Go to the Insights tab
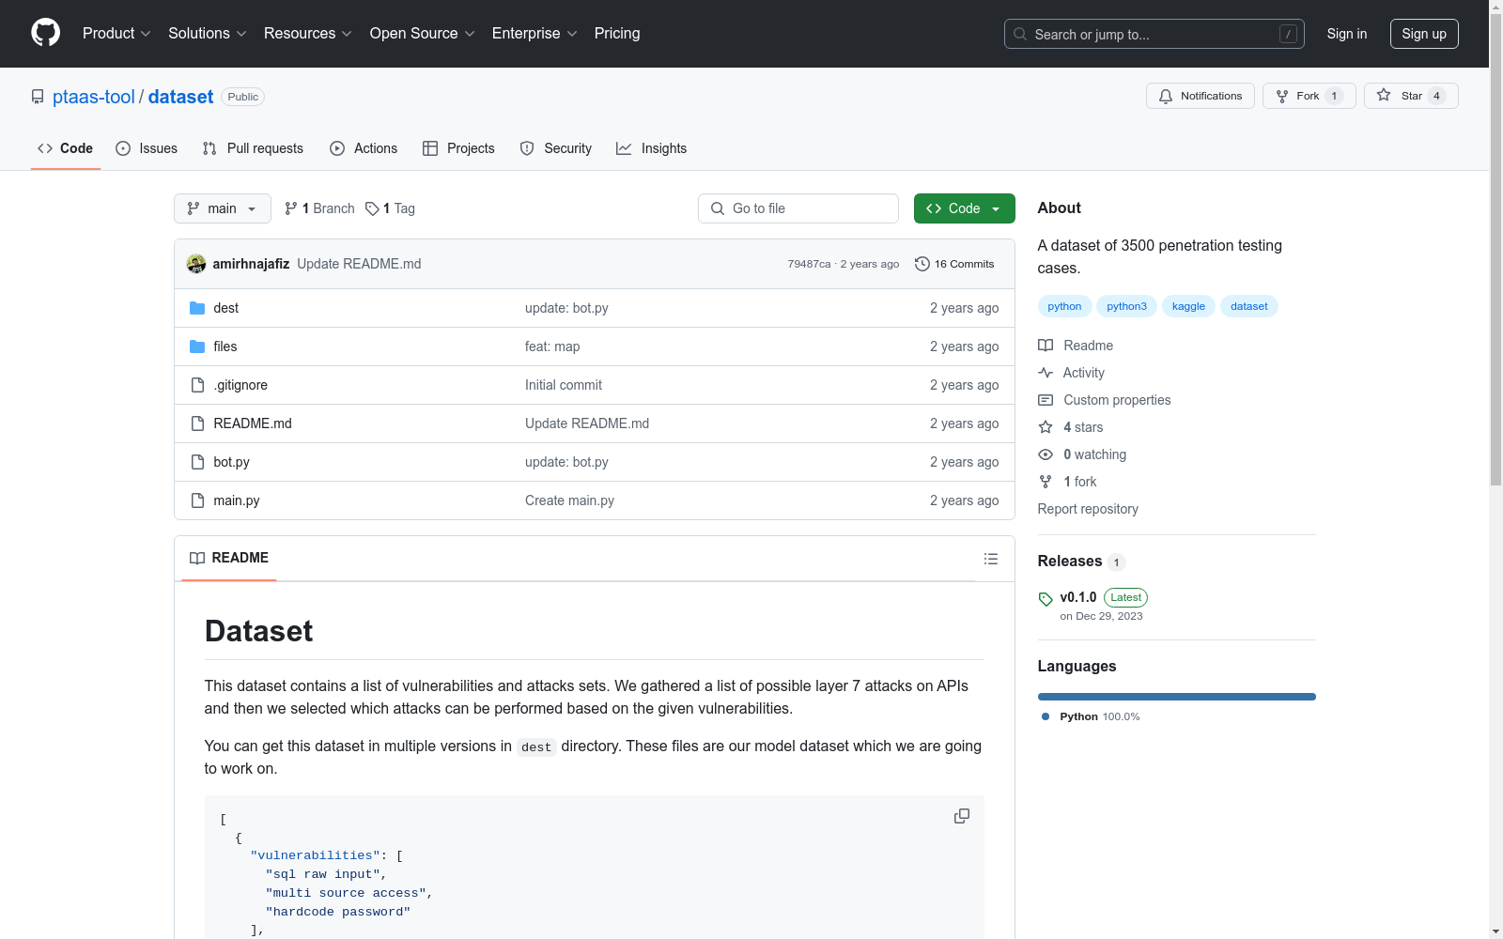 pos(651,148)
